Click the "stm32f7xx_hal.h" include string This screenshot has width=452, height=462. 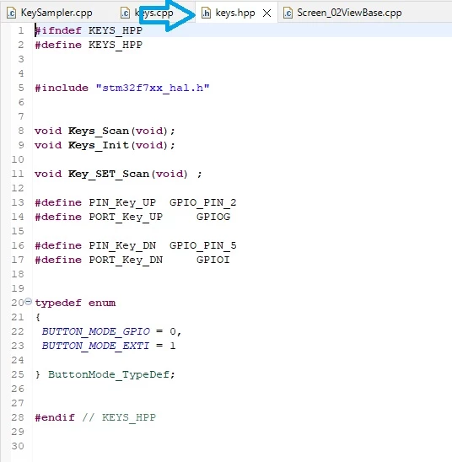pyautogui.click(x=153, y=88)
